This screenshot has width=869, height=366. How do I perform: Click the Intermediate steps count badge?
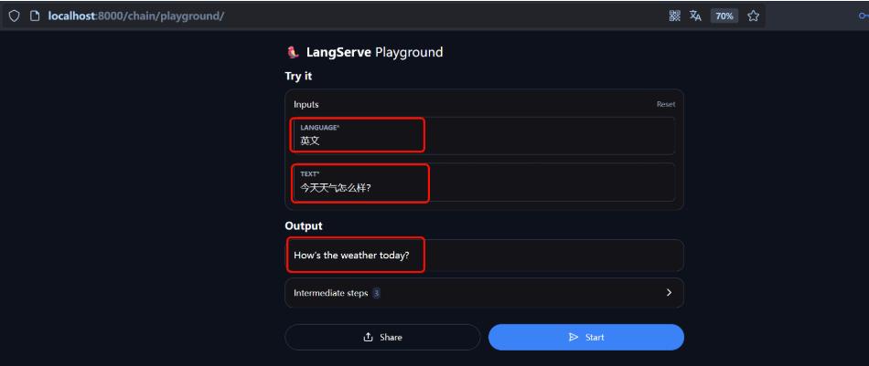(x=376, y=293)
